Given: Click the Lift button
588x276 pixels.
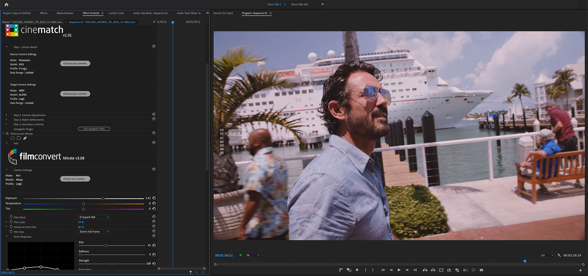Looking at the screenshot, I should coord(425,270).
